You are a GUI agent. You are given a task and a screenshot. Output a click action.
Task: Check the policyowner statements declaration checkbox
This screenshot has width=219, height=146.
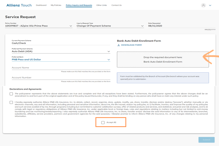tap(11, 94)
